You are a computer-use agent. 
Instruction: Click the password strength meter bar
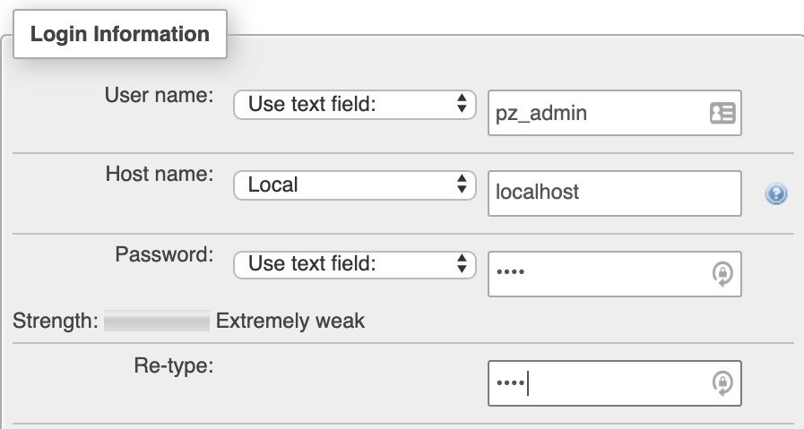coord(157,321)
